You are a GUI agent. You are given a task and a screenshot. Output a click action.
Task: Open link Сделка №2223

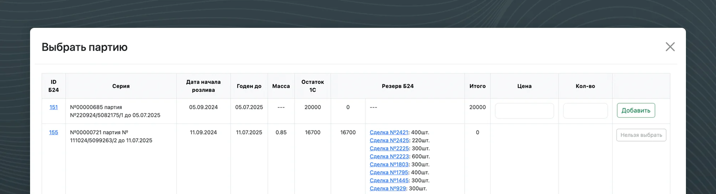click(389, 156)
